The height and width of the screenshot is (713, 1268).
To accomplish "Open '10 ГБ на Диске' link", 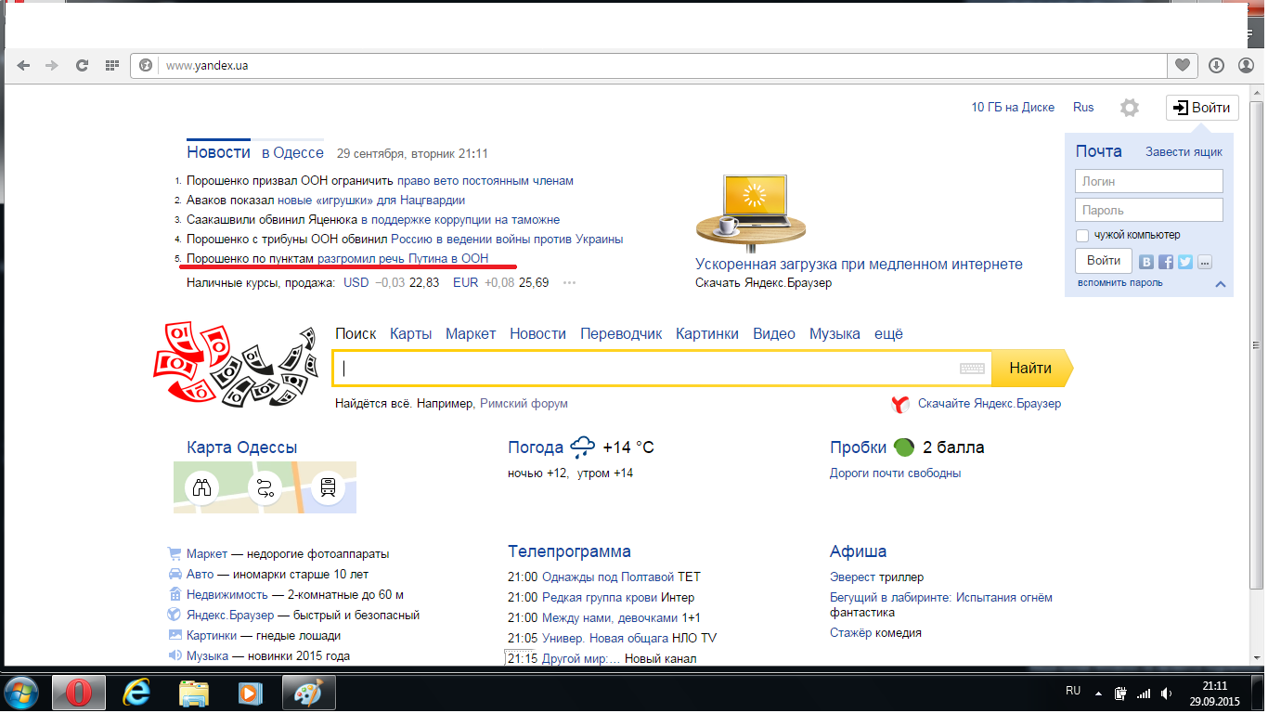I will tap(1013, 108).
